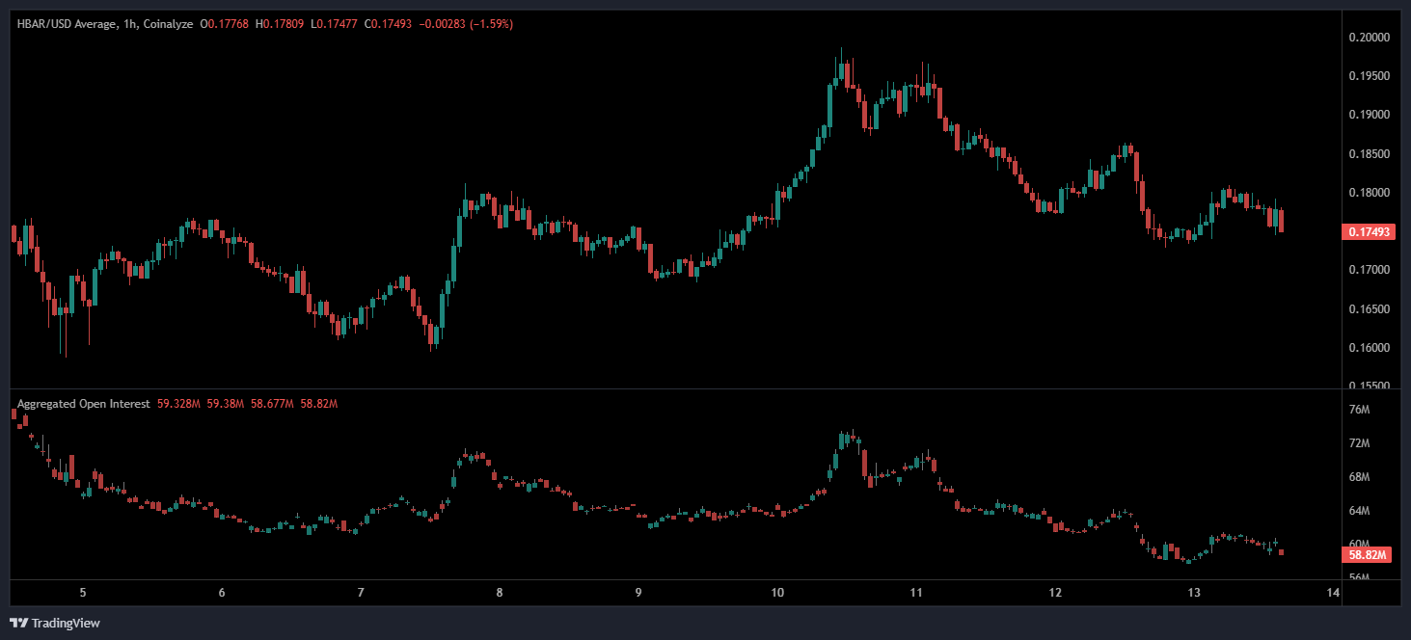Click date 14 on the time axis

pos(1333,593)
